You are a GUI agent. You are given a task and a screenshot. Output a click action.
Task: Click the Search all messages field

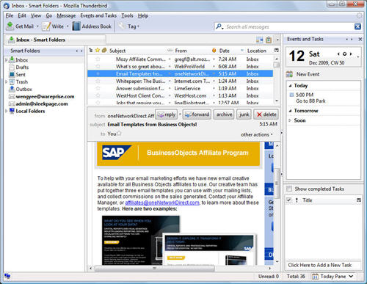(x=288, y=26)
